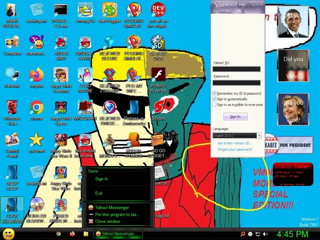320x240 pixels.
Task: Open the Angry Birds Star Wars II icon
Action: [61, 145]
